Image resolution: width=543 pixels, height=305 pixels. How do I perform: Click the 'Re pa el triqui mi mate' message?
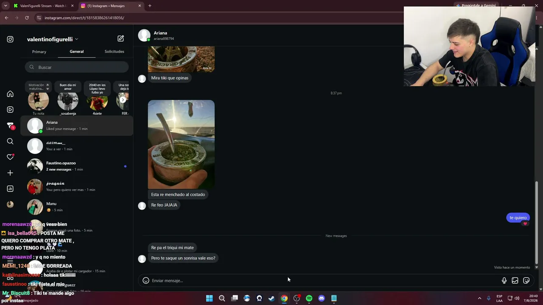point(172,247)
